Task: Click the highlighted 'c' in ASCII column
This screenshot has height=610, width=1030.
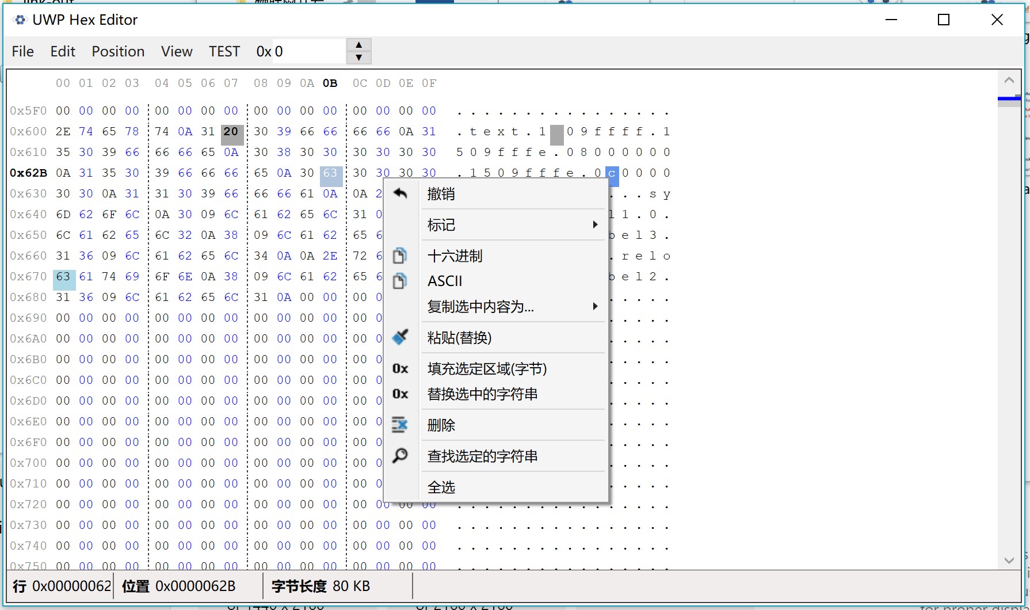Action: tap(612, 176)
